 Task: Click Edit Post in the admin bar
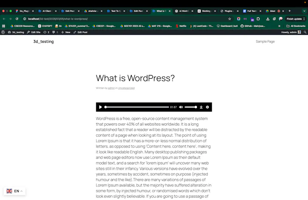(x=80, y=32)
